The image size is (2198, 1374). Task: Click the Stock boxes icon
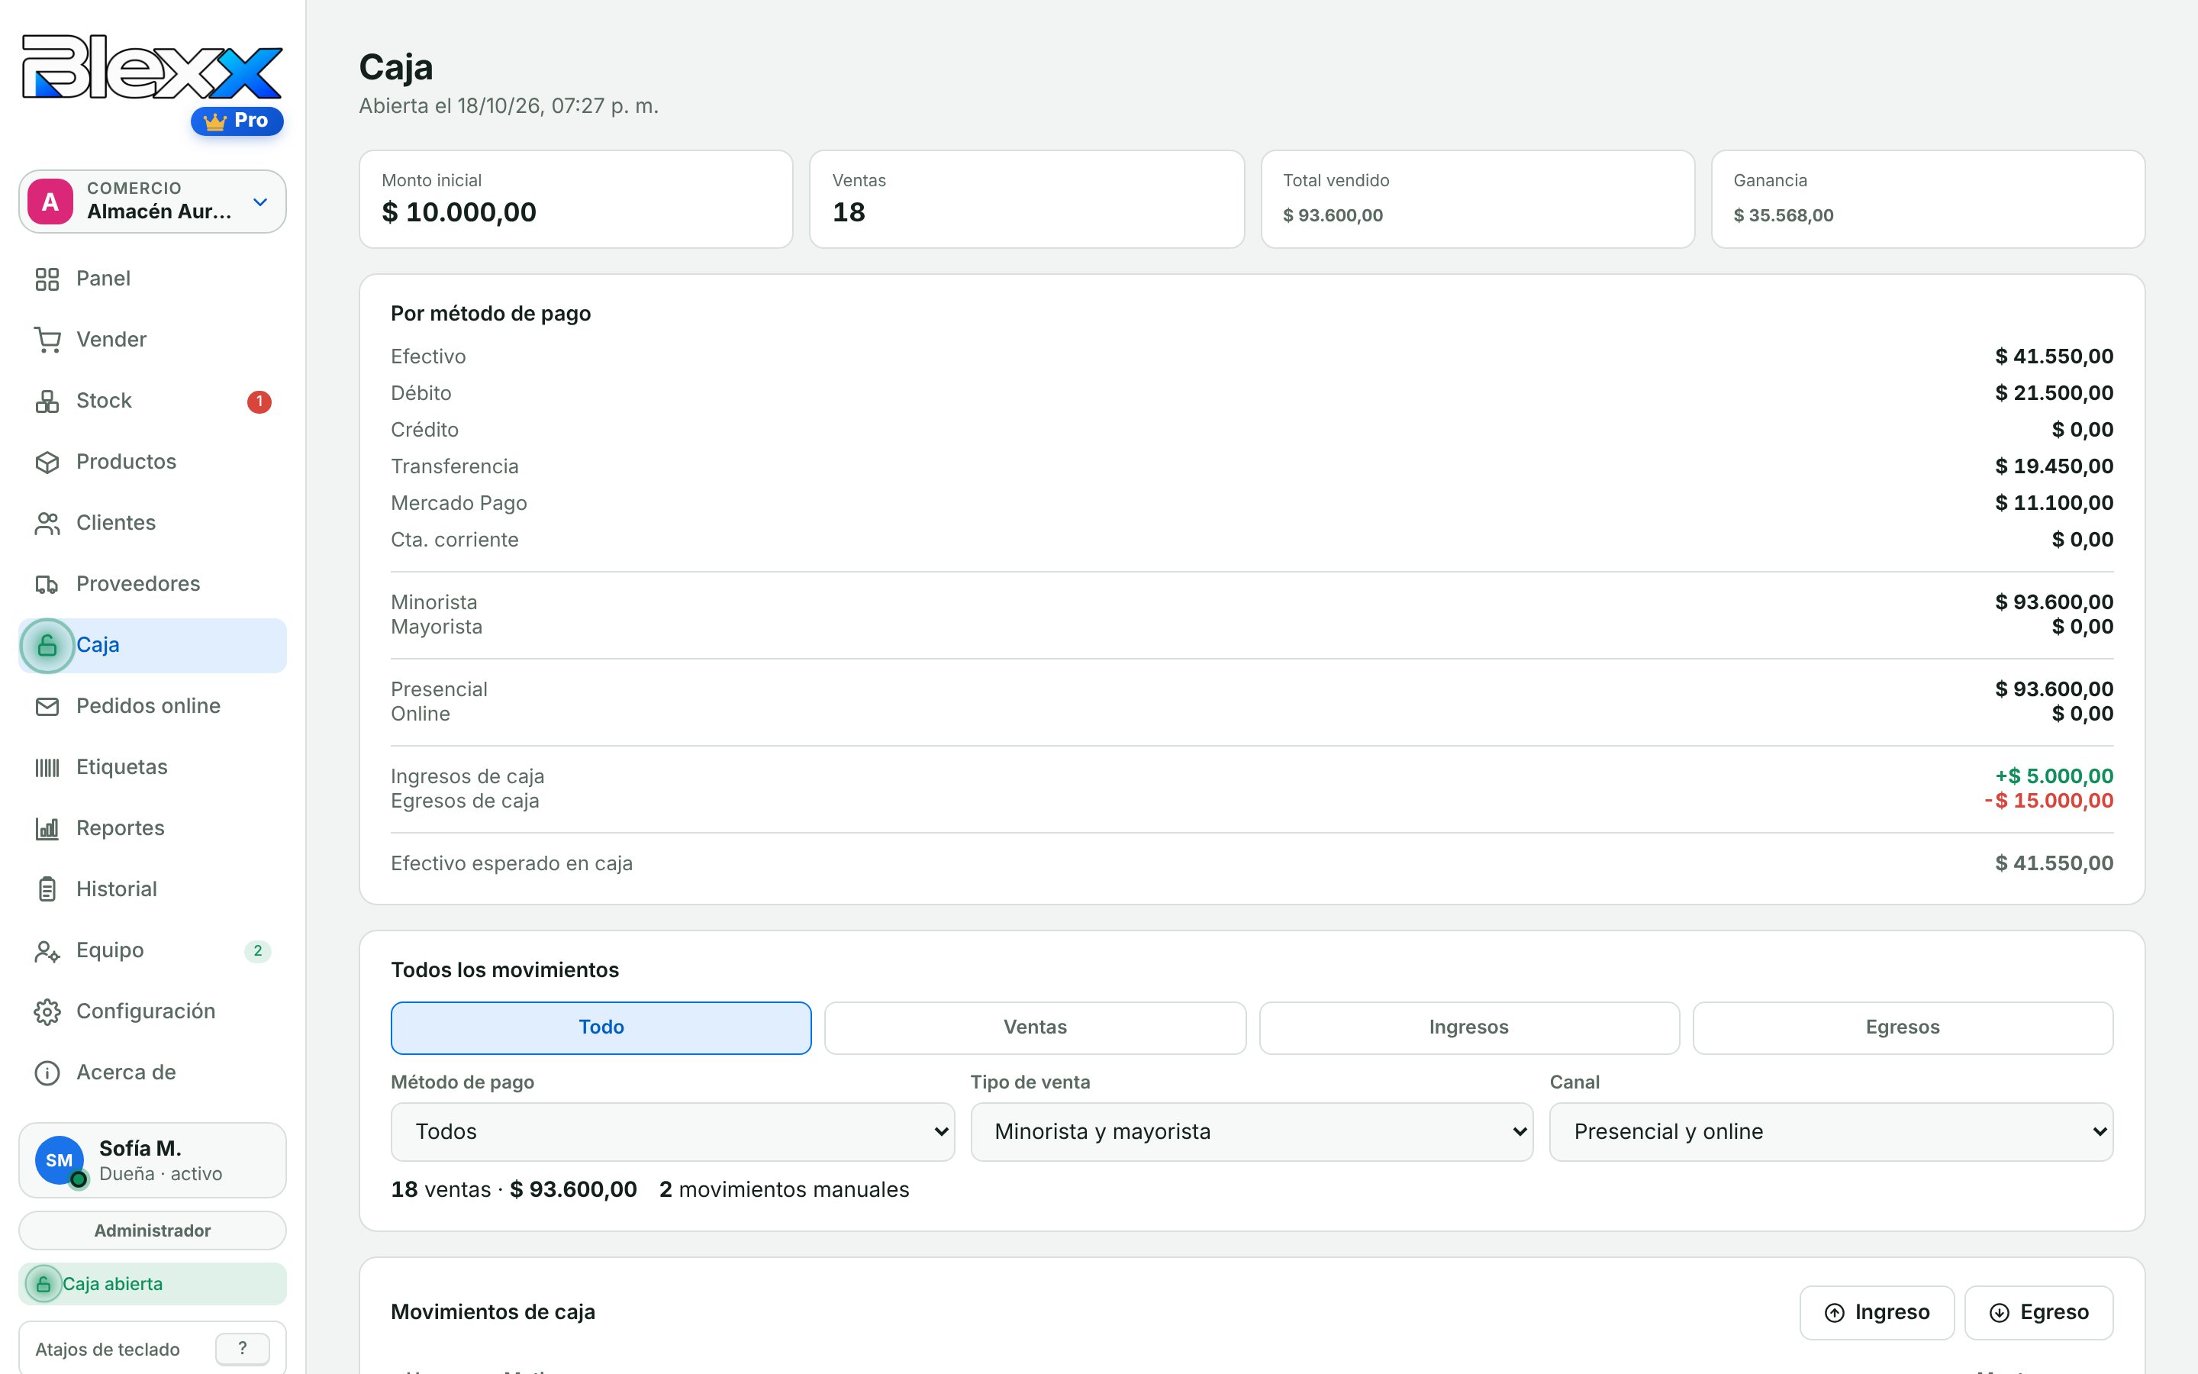point(47,401)
